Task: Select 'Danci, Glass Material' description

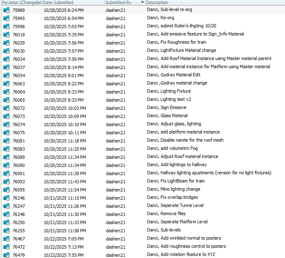Action: click(167, 116)
